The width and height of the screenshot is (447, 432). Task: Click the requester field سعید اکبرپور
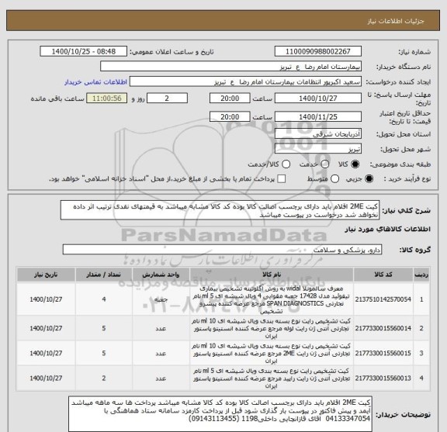[245, 81]
